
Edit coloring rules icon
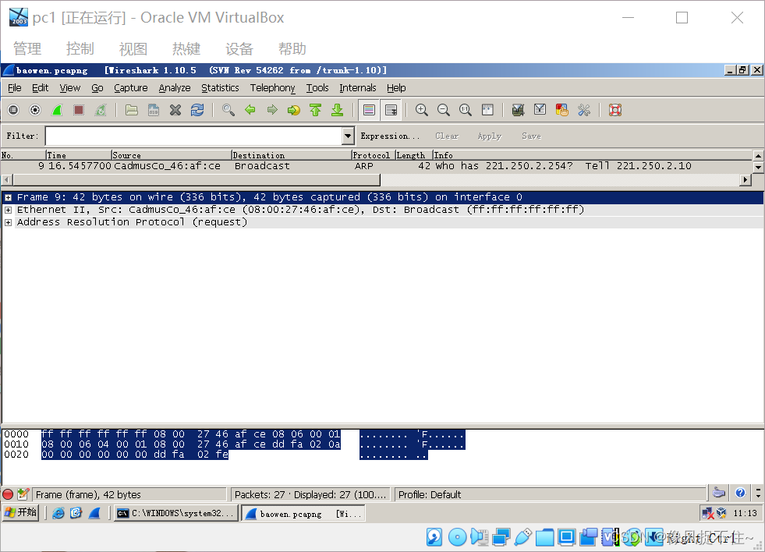pyautogui.click(x=561, y=110)
